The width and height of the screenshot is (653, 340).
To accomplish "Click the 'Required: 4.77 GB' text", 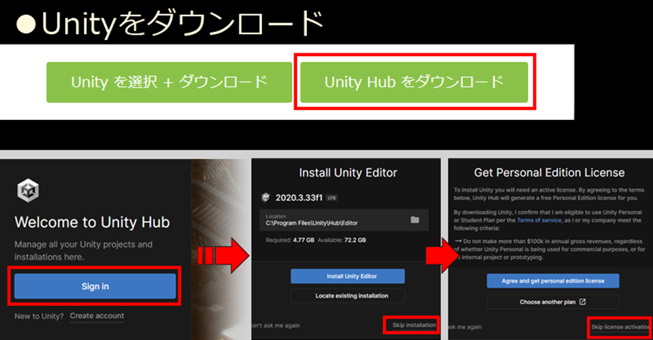I will coord(290,240).
